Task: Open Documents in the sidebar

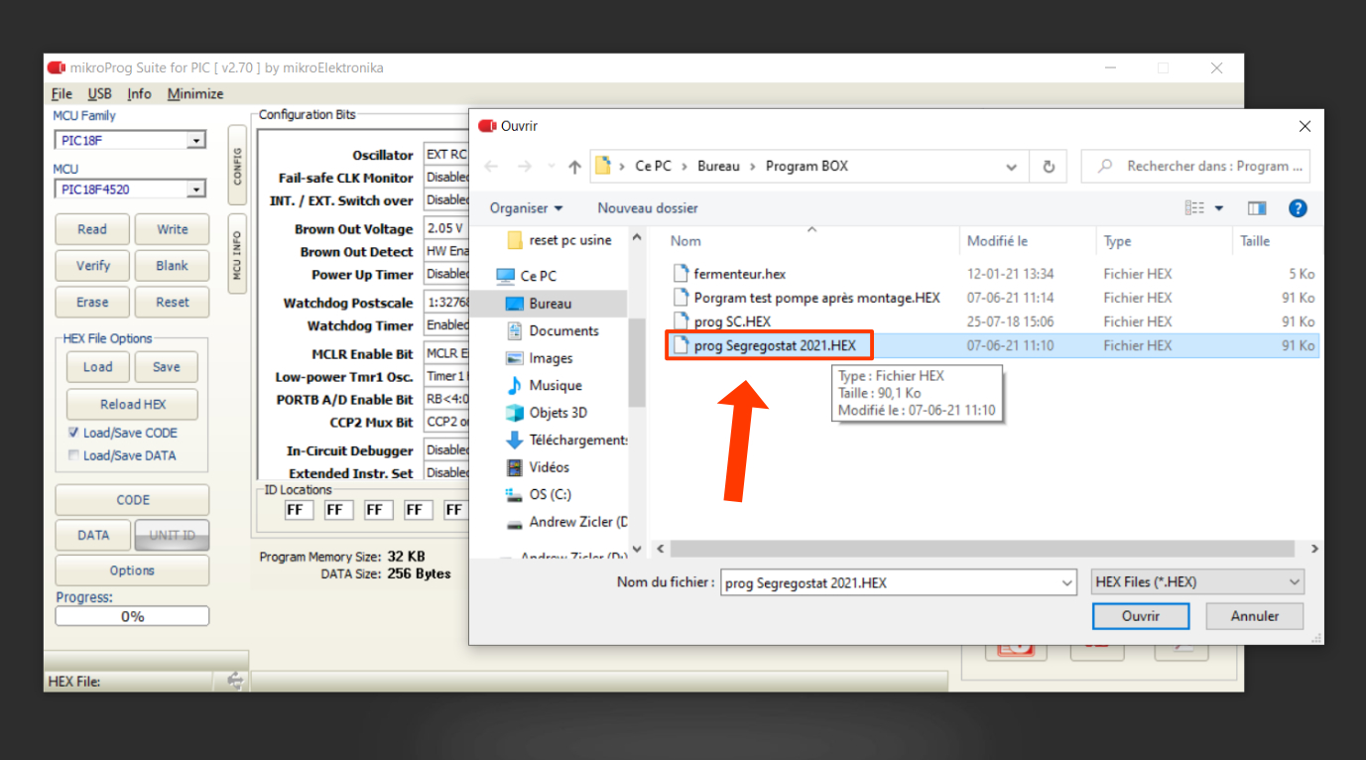Action: [563, 330]
